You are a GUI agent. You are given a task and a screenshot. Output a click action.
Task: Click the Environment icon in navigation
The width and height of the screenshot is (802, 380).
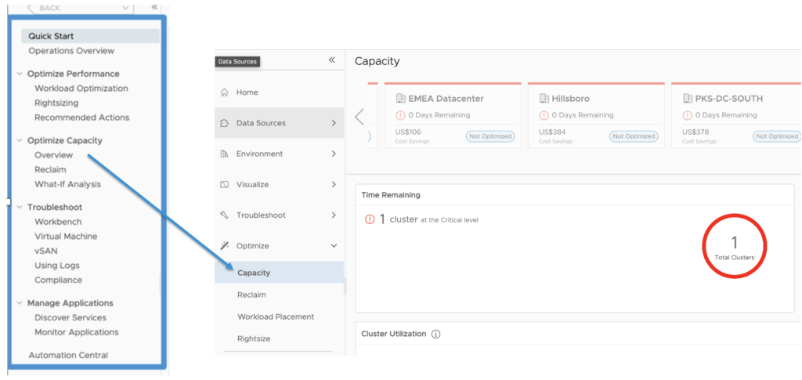(x=224, y=154)
